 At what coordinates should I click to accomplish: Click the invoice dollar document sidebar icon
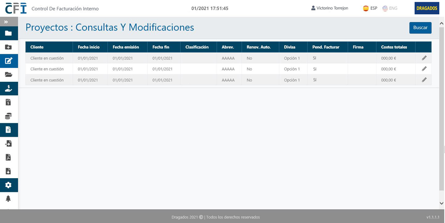[x=8, y=102]
